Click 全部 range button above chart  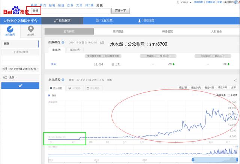(233, 88)
